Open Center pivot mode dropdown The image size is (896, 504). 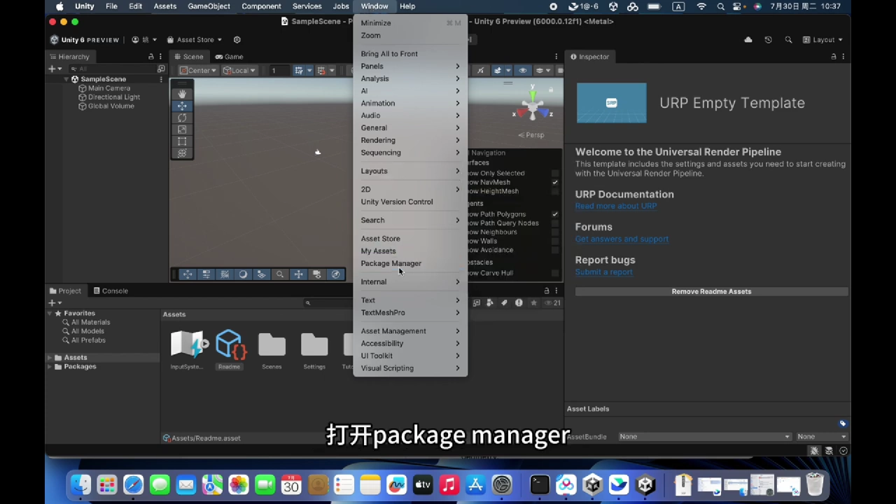pos(198,70)
